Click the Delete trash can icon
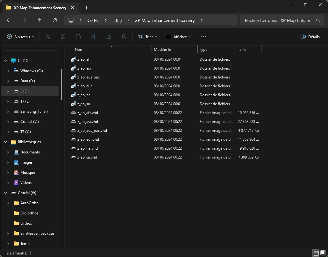Screen dimensions: 328x257 point(124,37)
